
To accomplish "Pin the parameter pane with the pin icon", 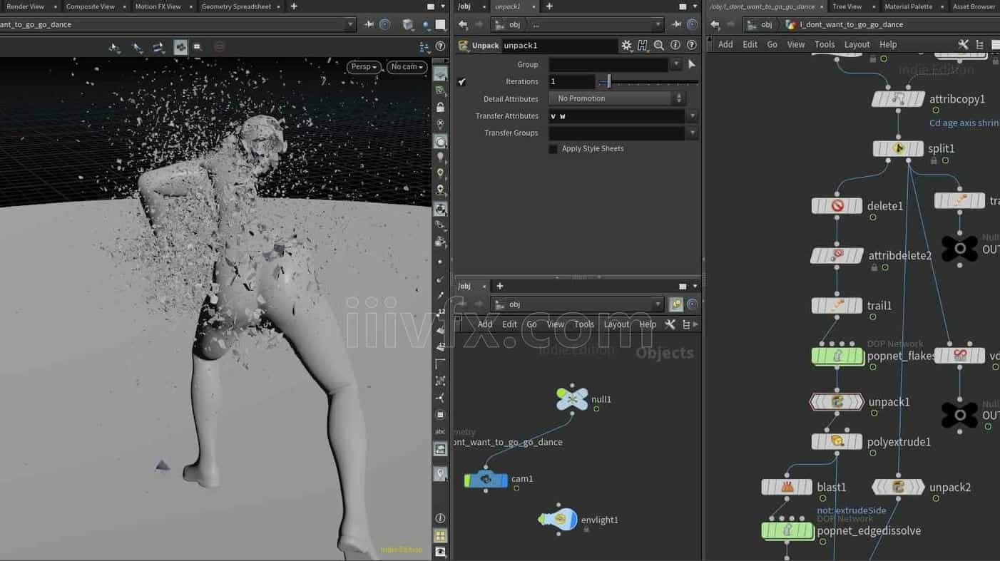I will pos(676,24).
